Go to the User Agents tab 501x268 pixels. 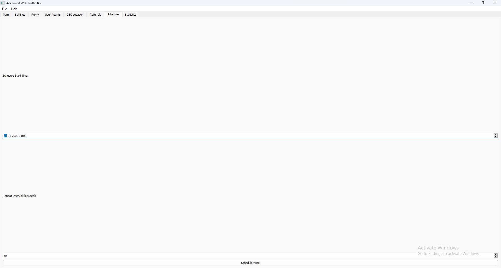(53, 15)
